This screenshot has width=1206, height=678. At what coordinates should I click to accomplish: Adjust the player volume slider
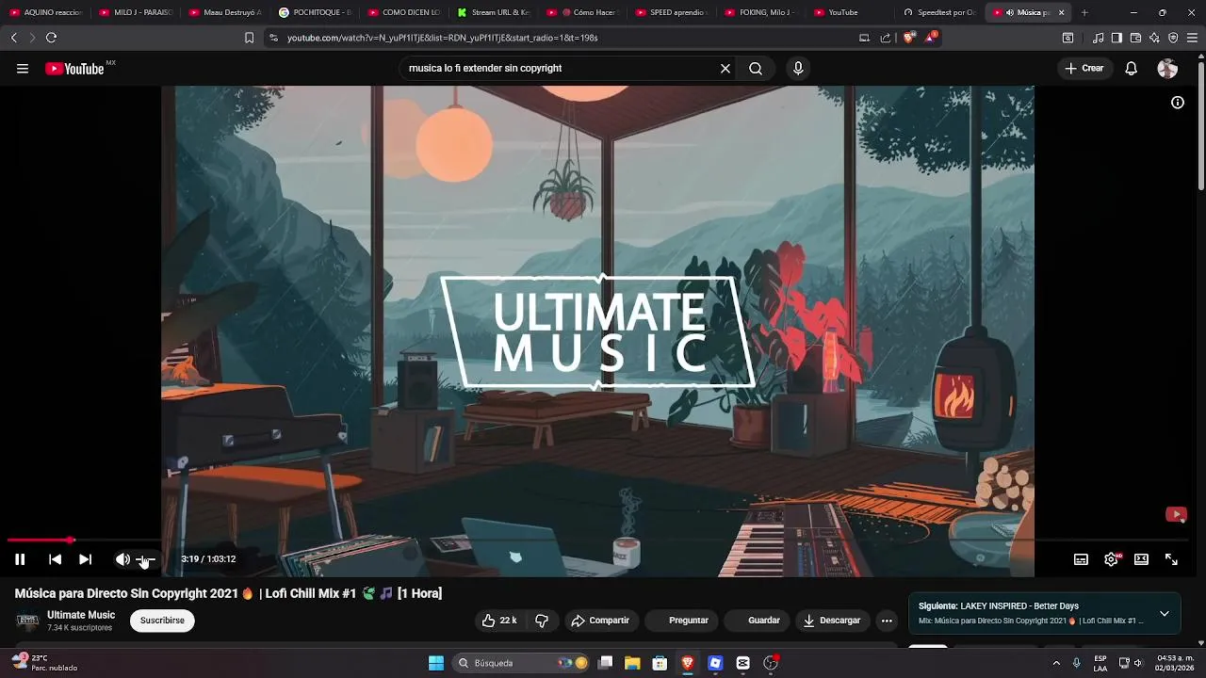coord(146,559)
